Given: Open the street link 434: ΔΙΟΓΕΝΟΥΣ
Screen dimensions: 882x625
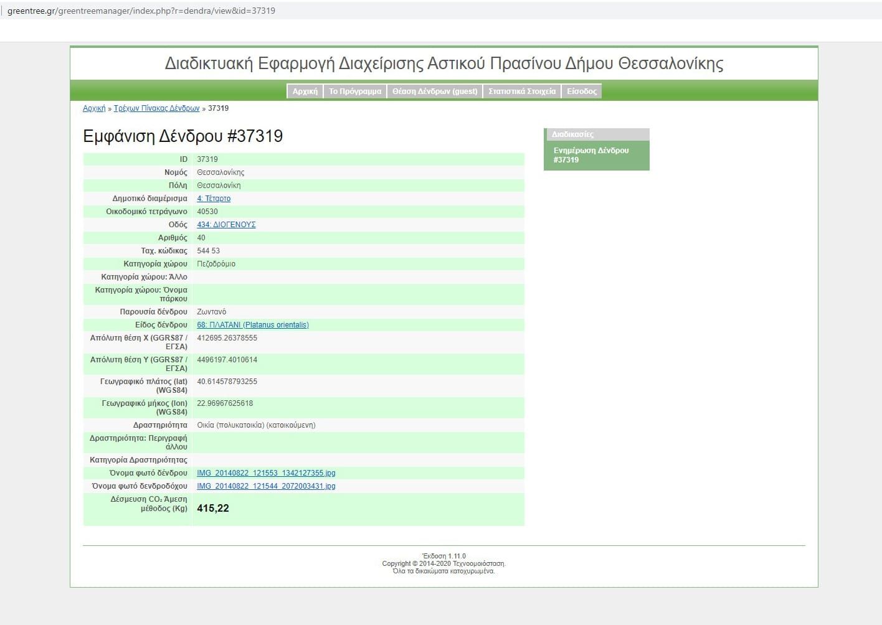Looking at the screenshot, I should coord(226,225).
